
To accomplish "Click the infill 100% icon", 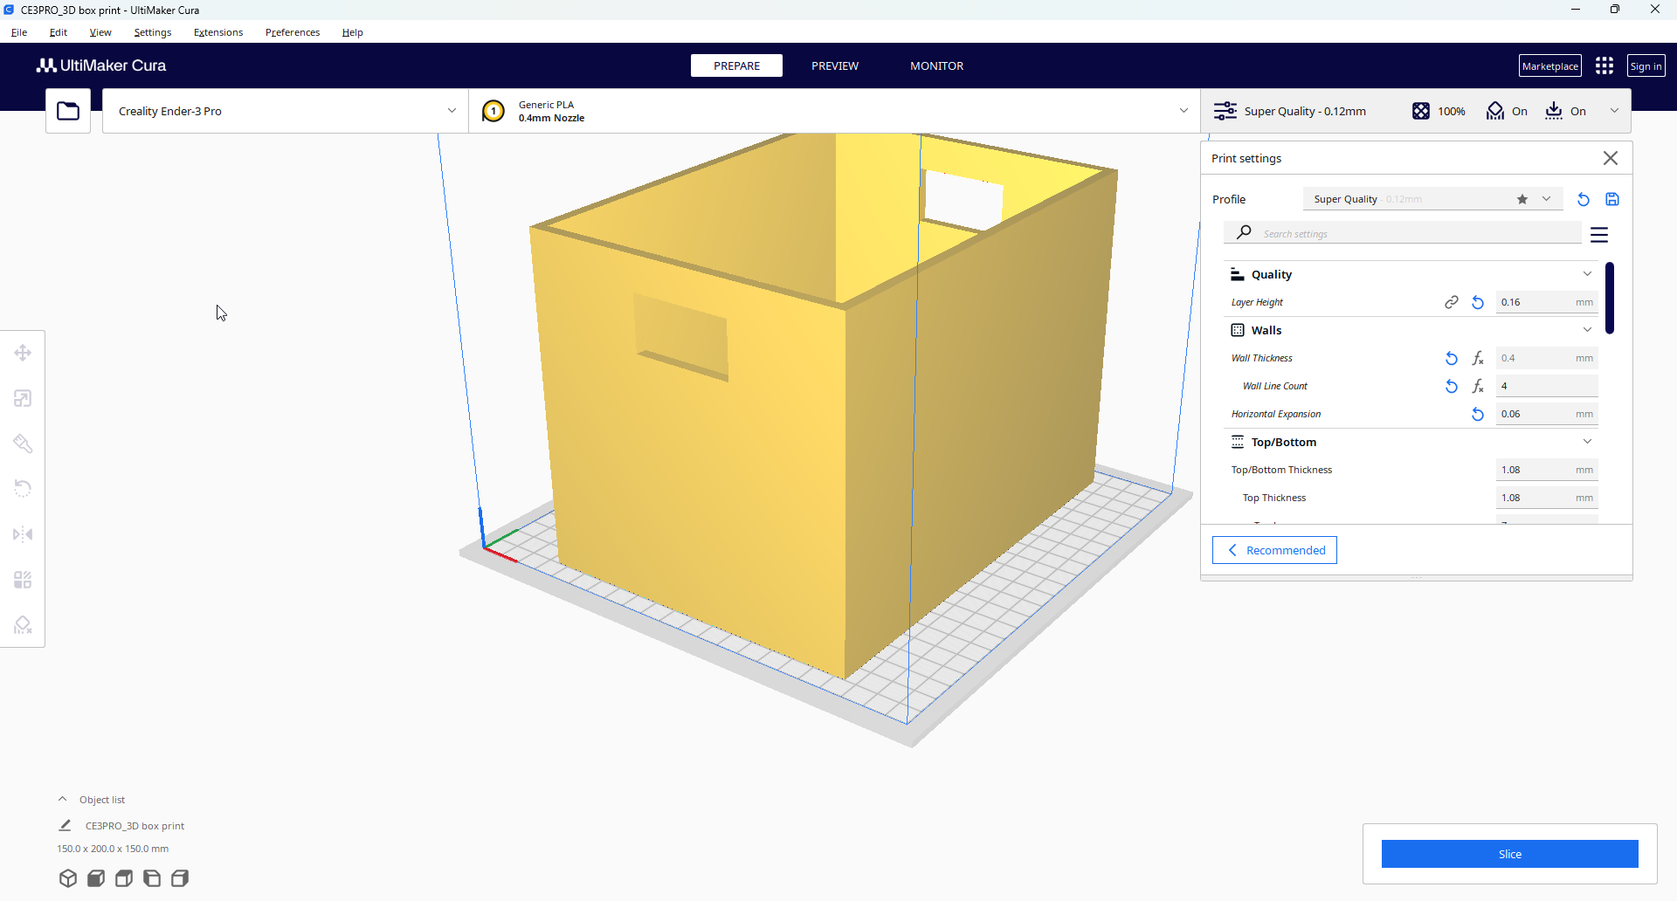I will click(1421, 111).
